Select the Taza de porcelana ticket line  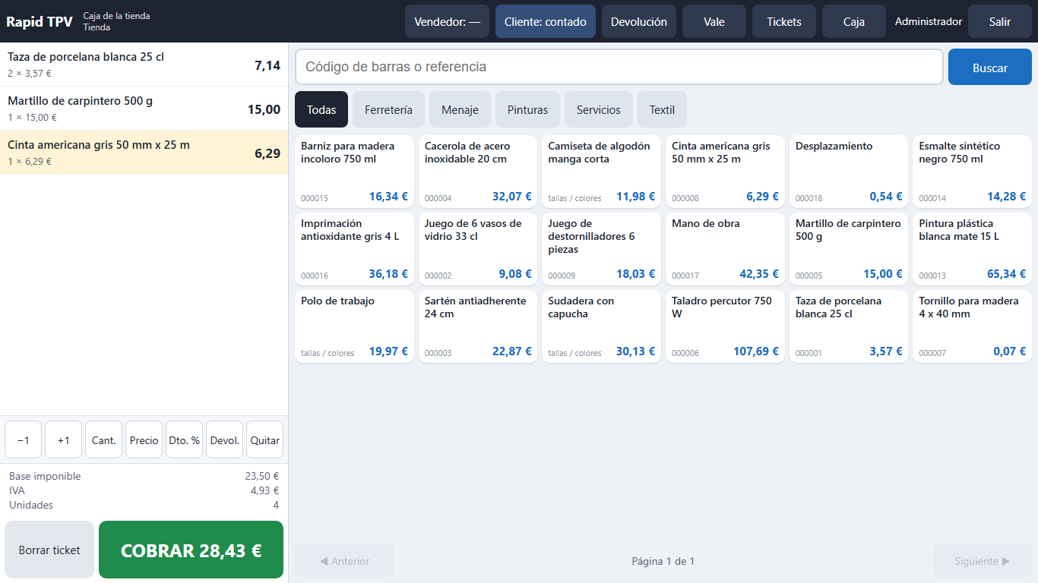[x=144, y=65]
